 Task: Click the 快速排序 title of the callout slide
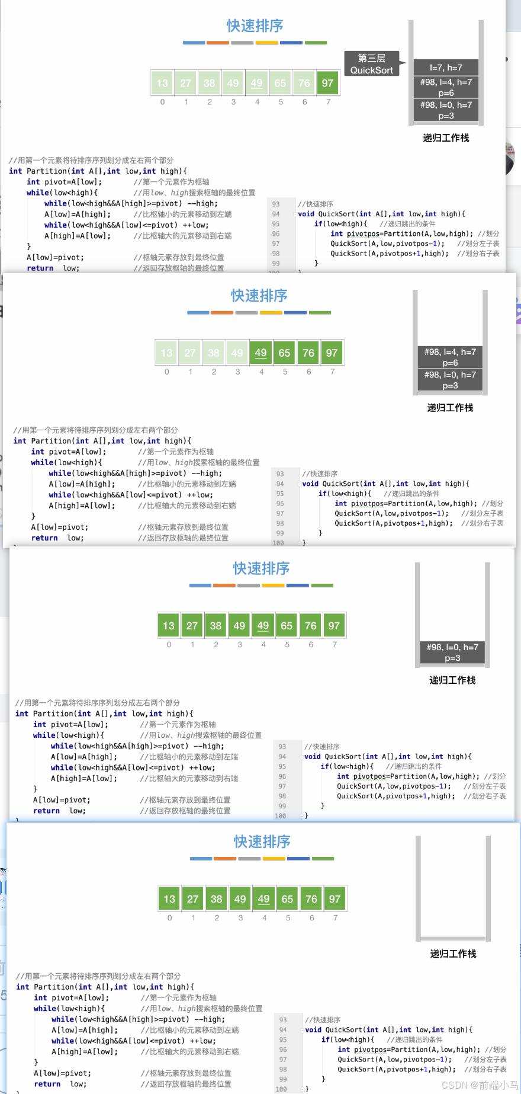pos(255,26)
